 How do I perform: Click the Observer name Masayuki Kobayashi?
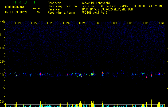[x=96, y=3]
